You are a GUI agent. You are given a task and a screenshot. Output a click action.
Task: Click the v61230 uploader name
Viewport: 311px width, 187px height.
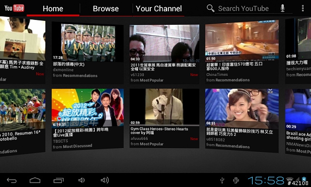pos(137,75)
